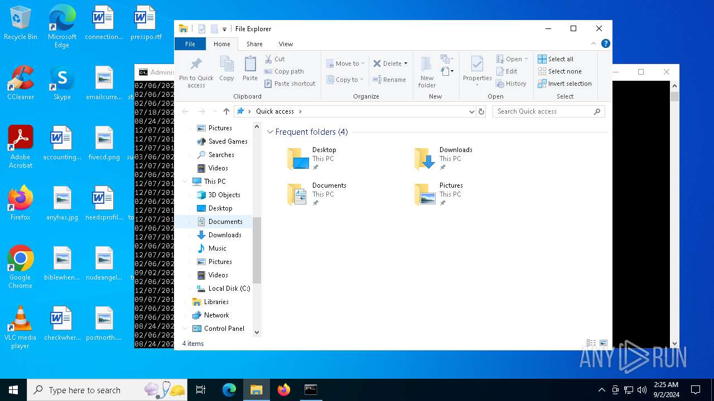Image resolution: width=714 pixels, height=401 pixels.
Task: Open the Delete dropdown arrow
Action: point(406,63)
